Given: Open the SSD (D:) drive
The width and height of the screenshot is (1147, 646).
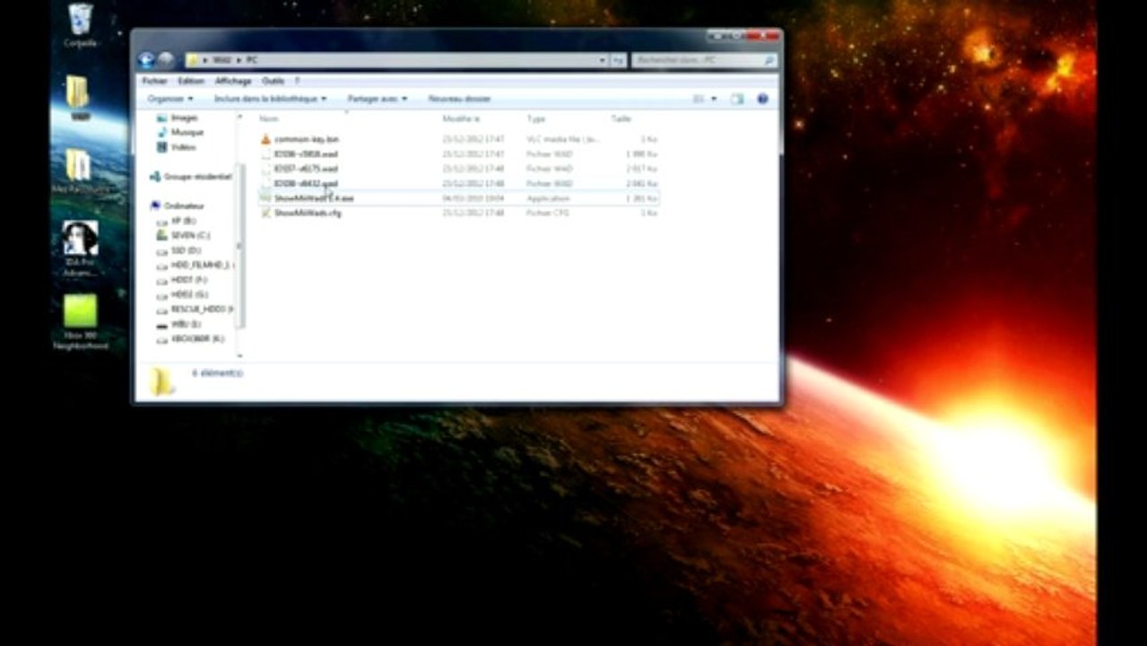Looking at the screenshot, I should pyautogui.click(x=186, y=250).
